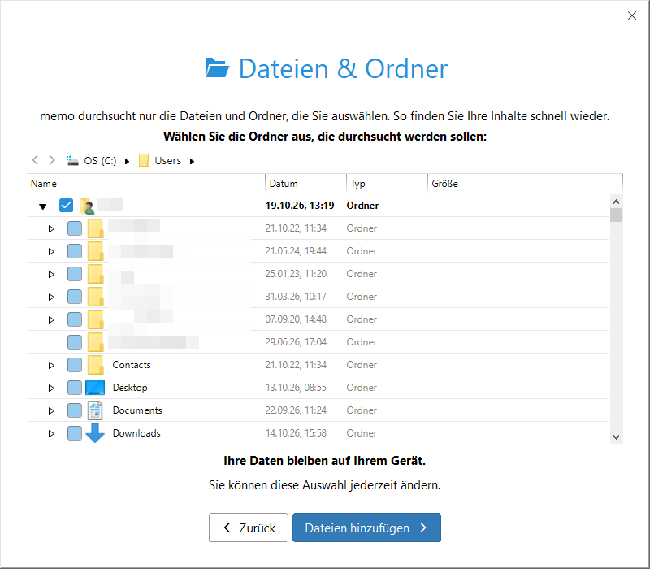
Task: Click date 19.10.26, 13:19 of user folder
Action: [x=300, y=206]
